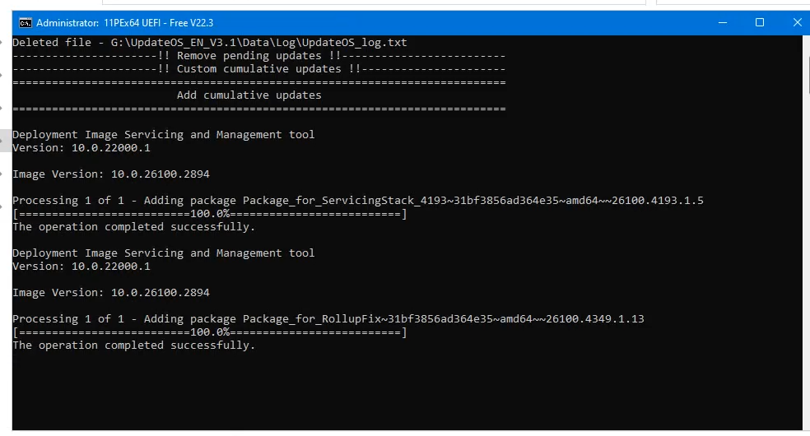The height and width of the screenshot is (436, 810).
Task: Click the progress bar under the ServicingStack line
Action: point(210,214)
